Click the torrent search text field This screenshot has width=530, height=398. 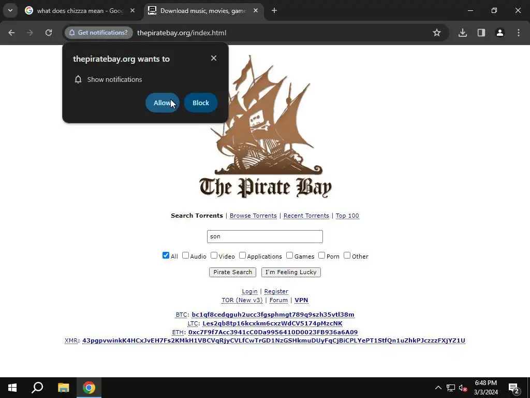(x=265, y=236)
